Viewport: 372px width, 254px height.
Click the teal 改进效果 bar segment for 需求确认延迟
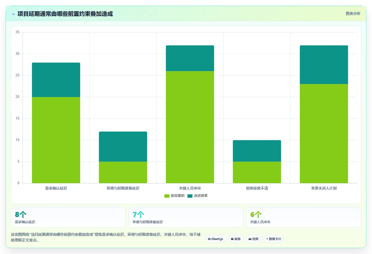[x=56, y=80]
